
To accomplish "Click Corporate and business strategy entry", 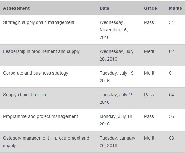I will tap(35, 73).
